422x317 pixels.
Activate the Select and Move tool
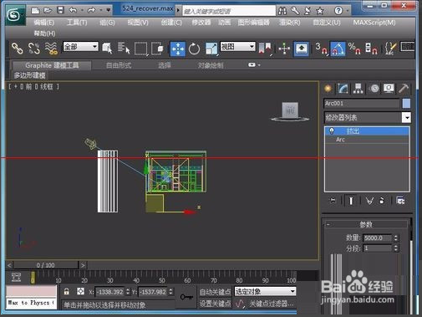(x=178, y=49)
